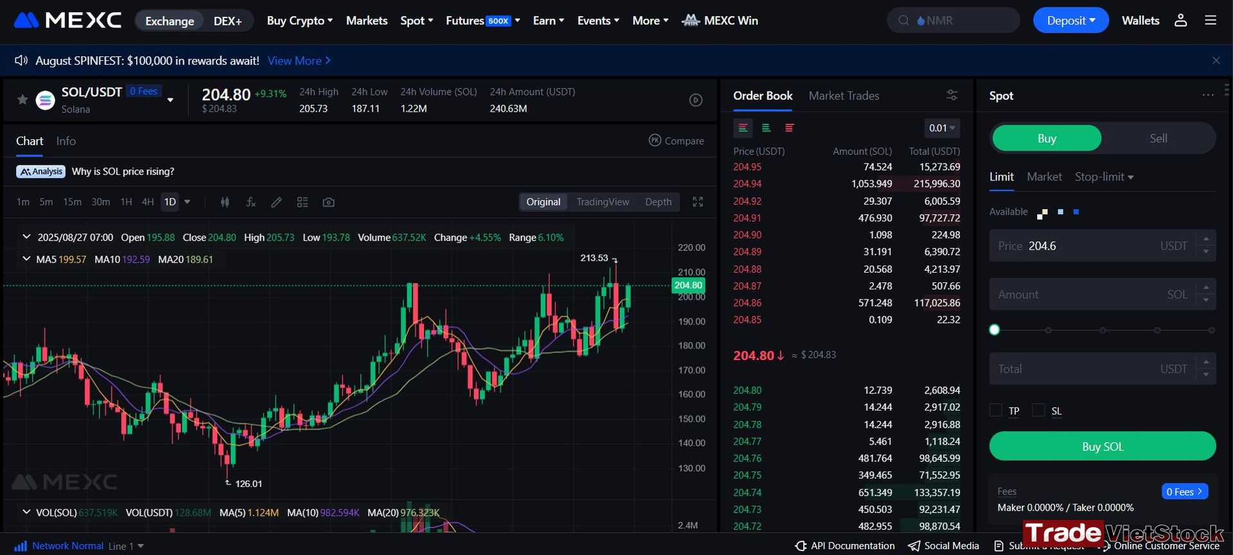Open the Markets menu item
This screenshot has height=555, width=1233.
(x=367, y=21)
